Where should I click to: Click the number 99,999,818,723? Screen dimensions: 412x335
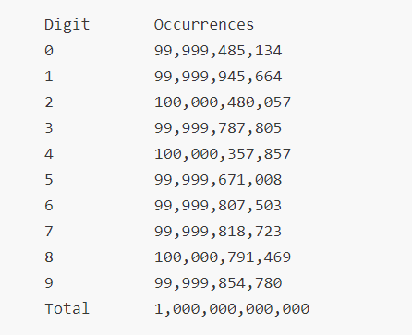[218, 232]
